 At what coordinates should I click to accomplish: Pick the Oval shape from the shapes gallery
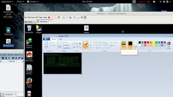click(96, 43)
